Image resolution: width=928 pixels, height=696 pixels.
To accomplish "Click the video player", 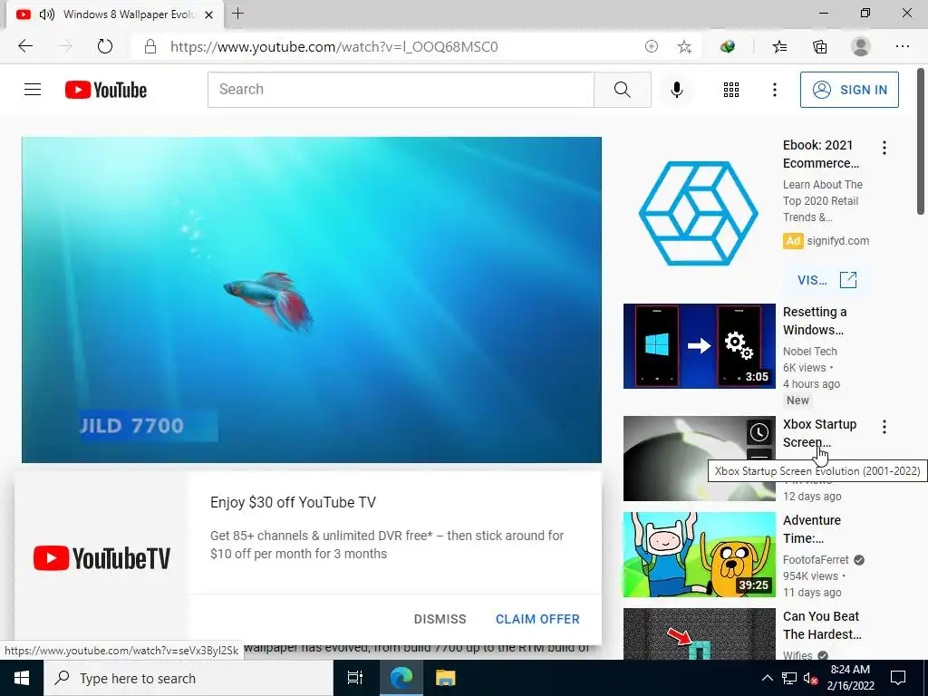I will coord(312,299).
